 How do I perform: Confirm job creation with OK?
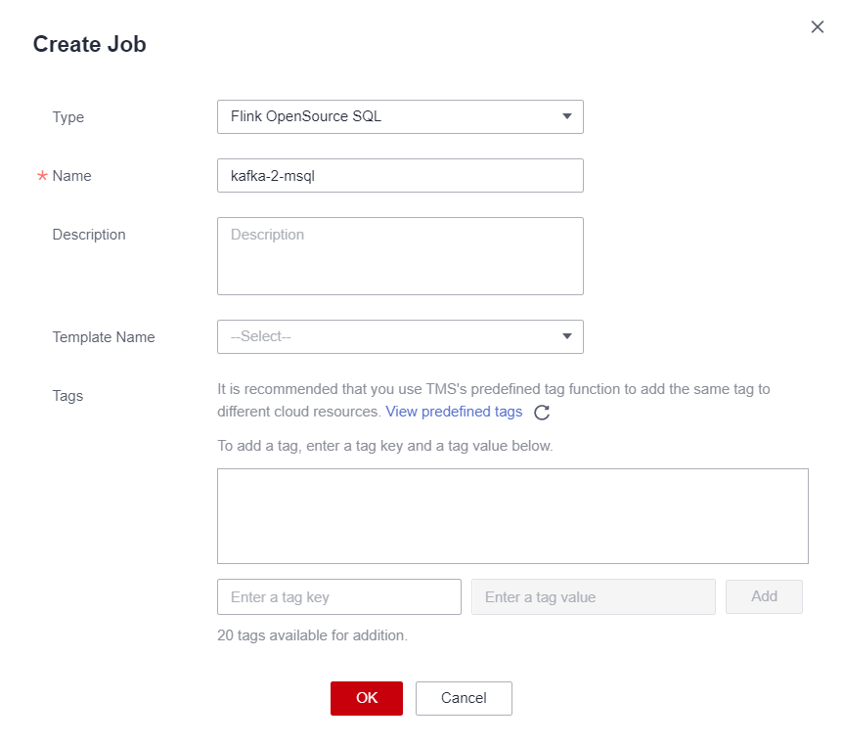367,698
